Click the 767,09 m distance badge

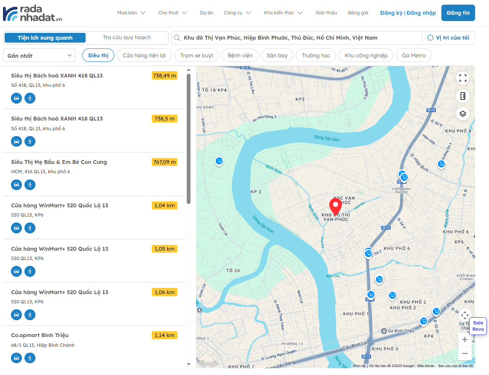[165, 162]
